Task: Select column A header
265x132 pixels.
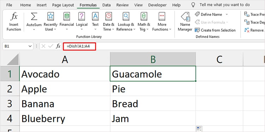Action: coord(65,59)
